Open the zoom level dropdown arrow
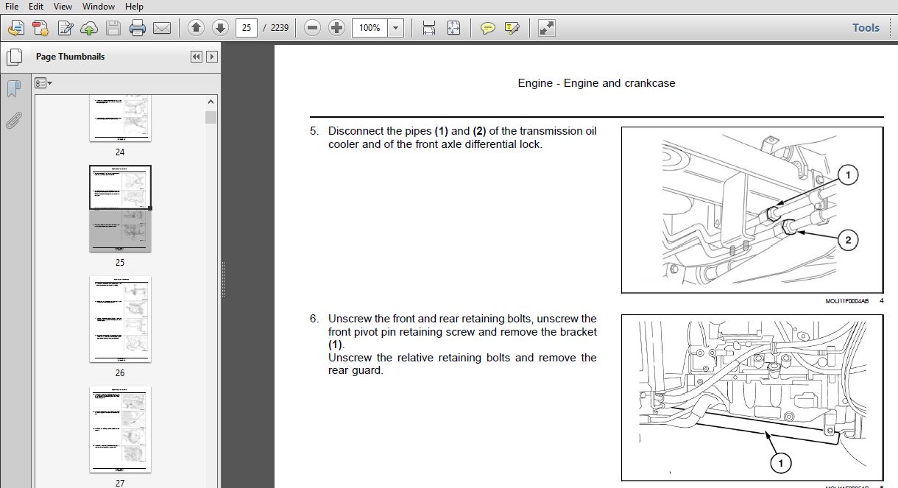This screenshot has width=898, height=488. pos(396,28)
